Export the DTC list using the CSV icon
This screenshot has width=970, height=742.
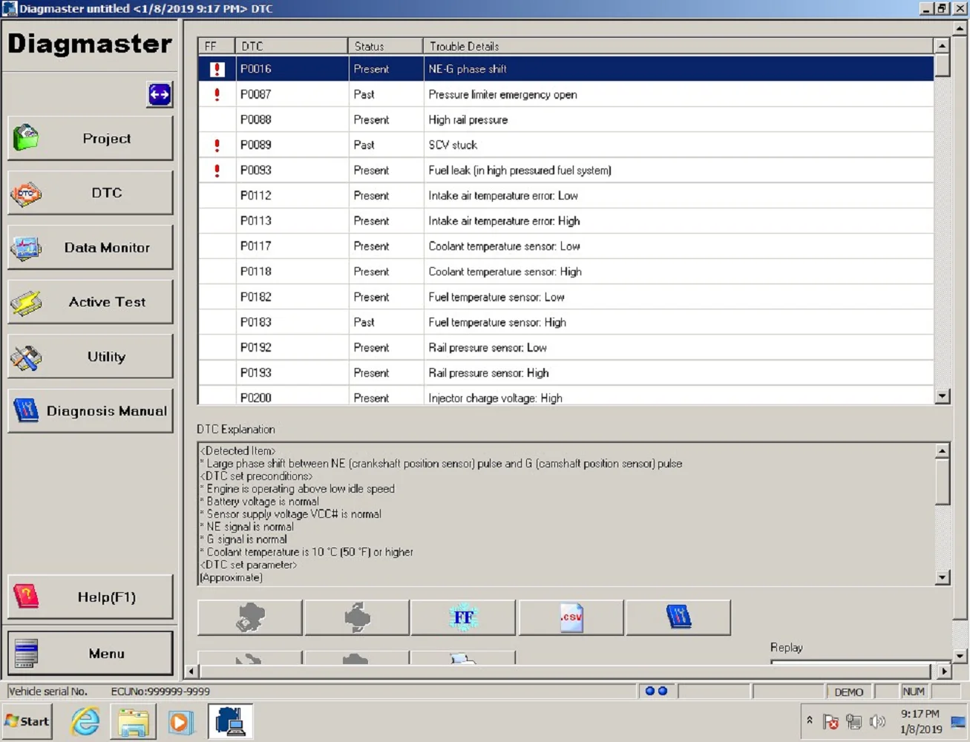[x=571, y=617]
